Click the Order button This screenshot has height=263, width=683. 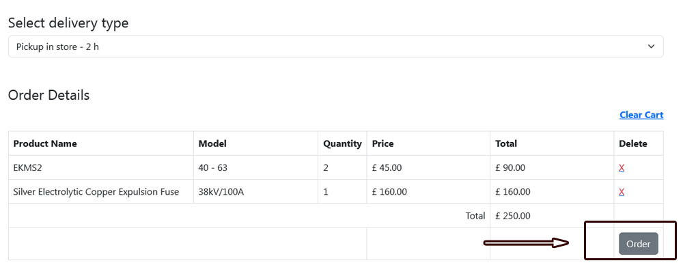pyautogui.click(x=638, y=244)
